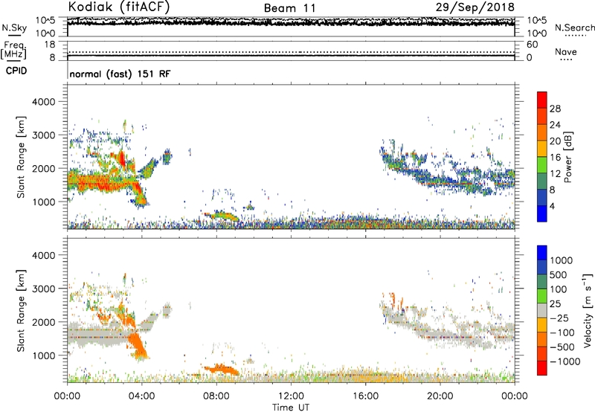
Task: Click the 'Kodiak (fitACF)' title text
Action: [119, 7]
